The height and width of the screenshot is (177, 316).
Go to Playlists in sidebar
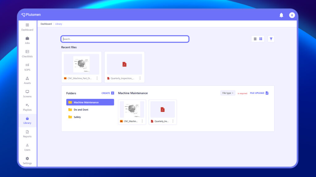click(27, 107)
